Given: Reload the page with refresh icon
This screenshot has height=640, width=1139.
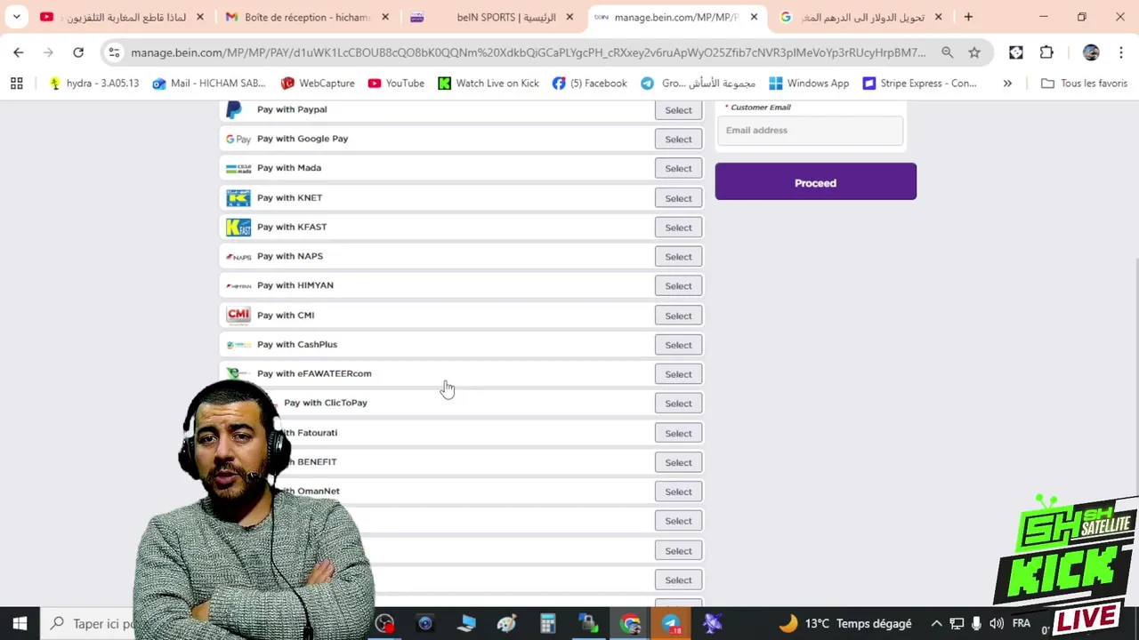Looking at the screenshot, I should coord(78,52).
